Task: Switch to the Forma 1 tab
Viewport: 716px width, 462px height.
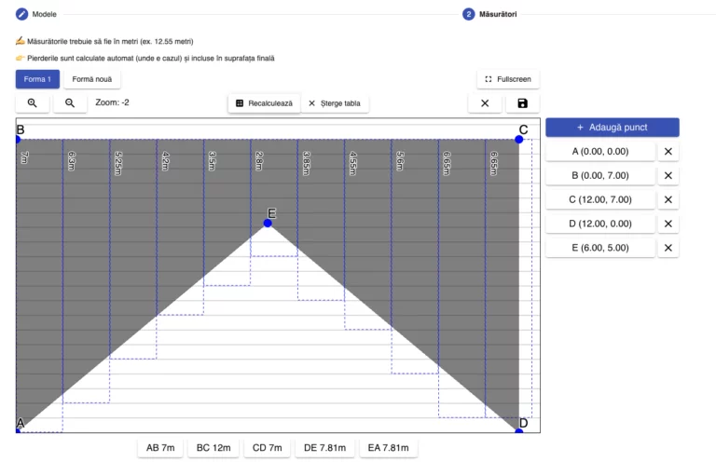Action: [x=37, y=79]
